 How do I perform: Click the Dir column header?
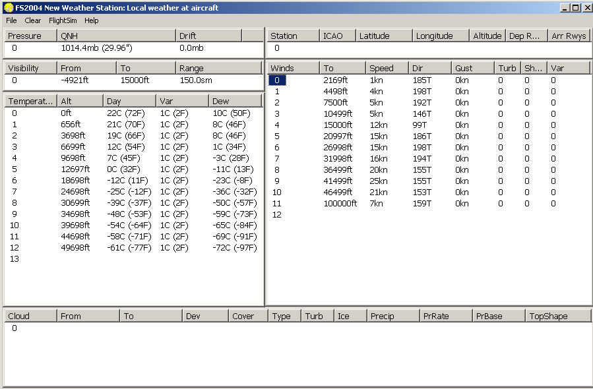point(429,68)
